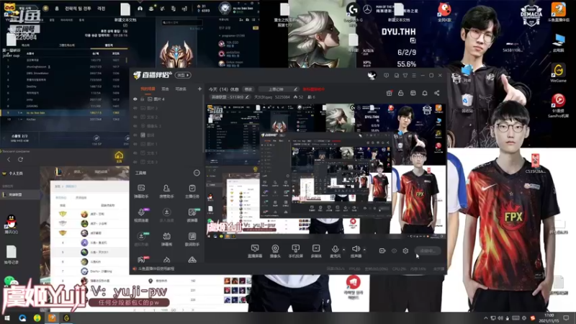Click the start streaming button

428,251
